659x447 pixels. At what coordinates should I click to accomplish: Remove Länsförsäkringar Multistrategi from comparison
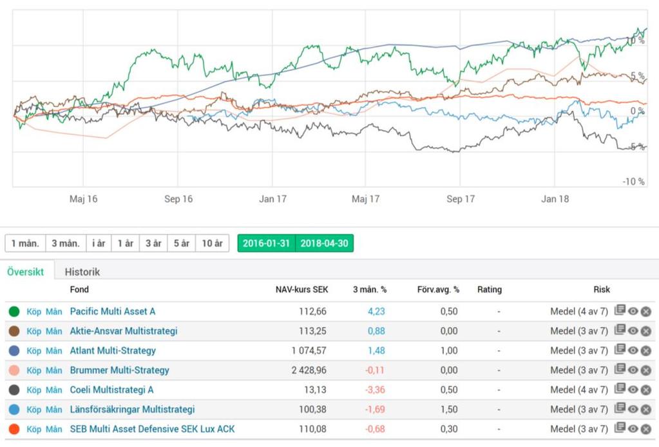[x=646, y=410]
